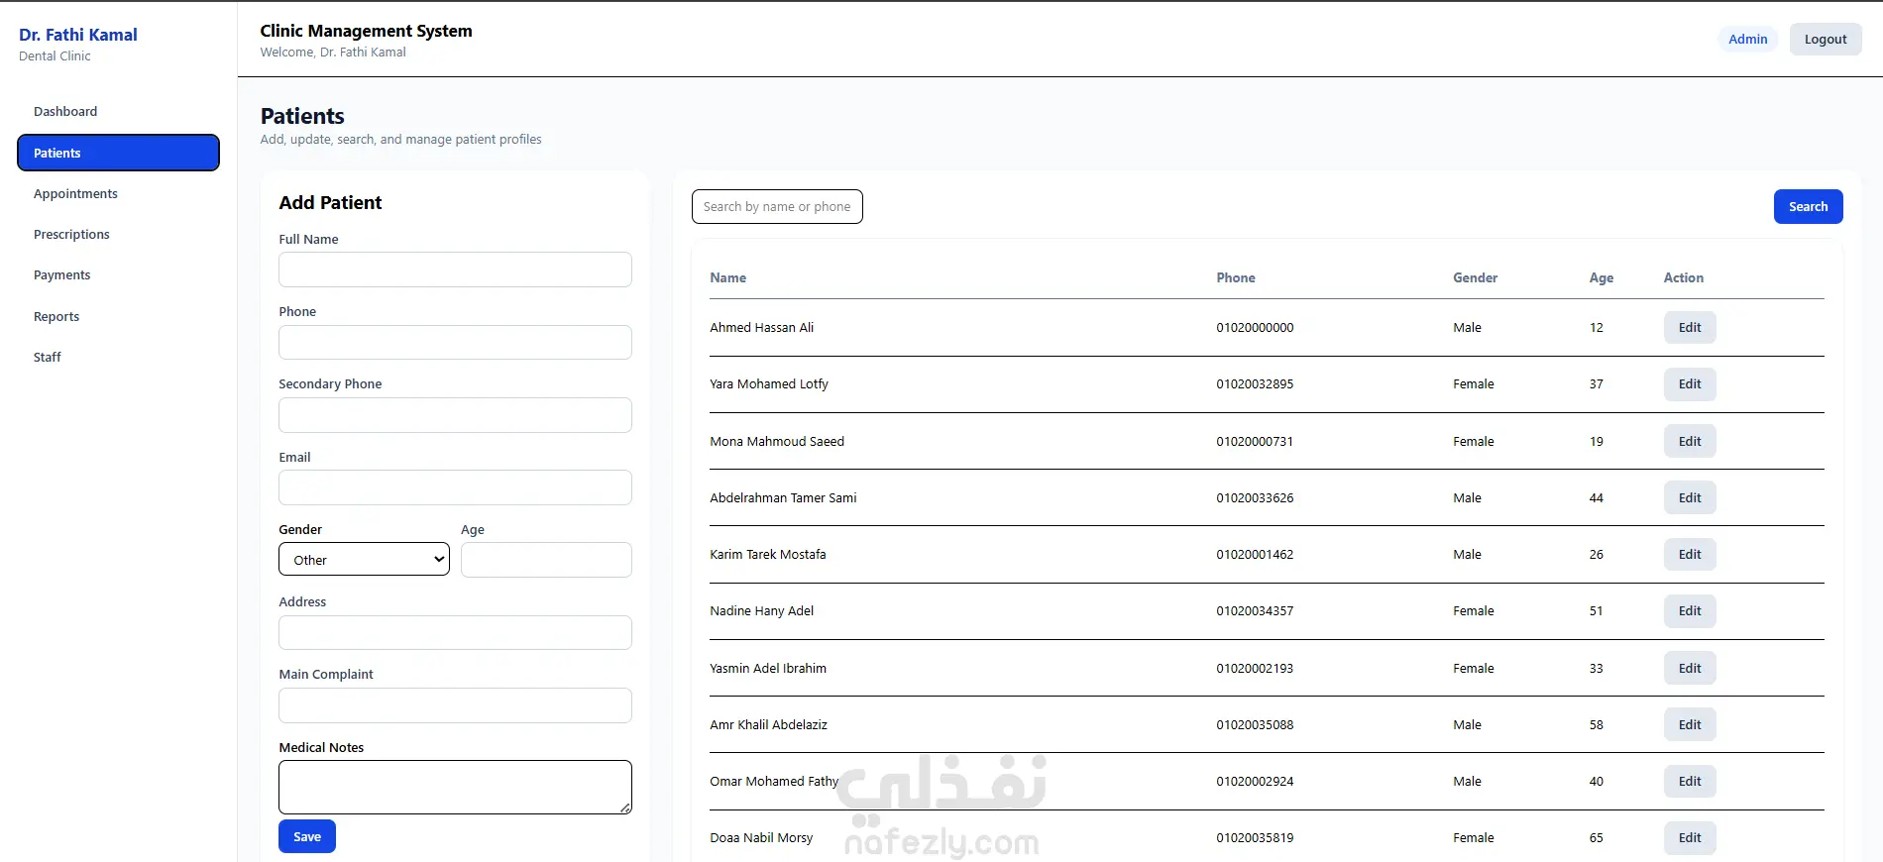The image size is (1883, 862).
Task: Edit Mona Mahmoud Saeed's record
Action: (1690, 442)
